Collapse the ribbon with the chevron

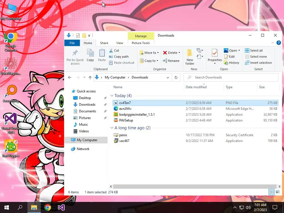pos(273,43)
